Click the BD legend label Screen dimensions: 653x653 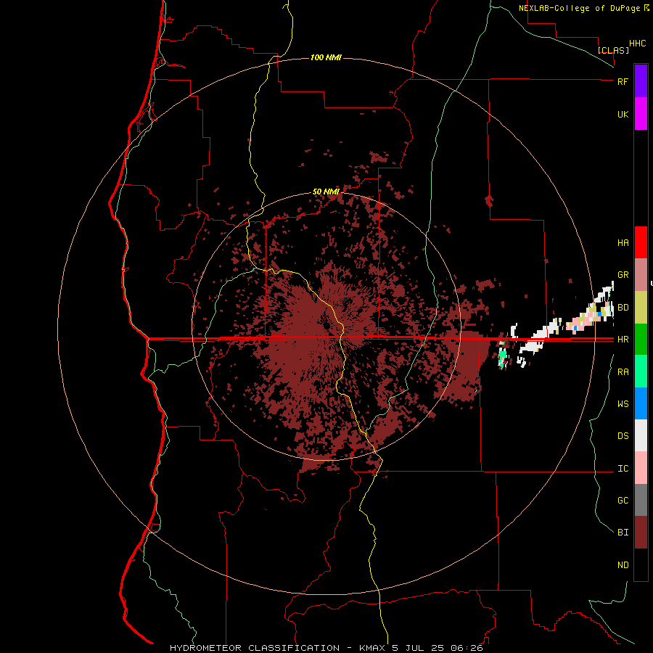(623, 308)
